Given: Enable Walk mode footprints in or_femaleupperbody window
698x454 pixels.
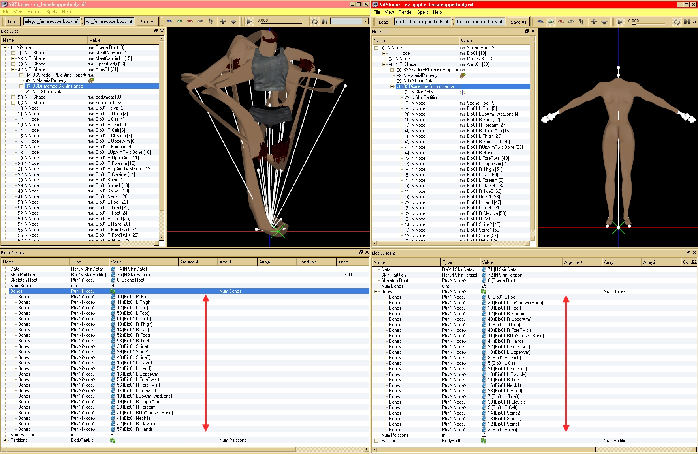Looking at the screenshot, I should coord(211,21).
